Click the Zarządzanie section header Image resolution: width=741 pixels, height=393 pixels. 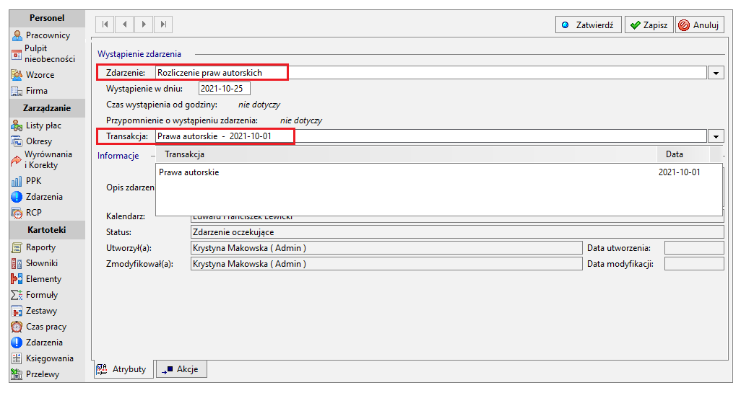click(47, 108)
